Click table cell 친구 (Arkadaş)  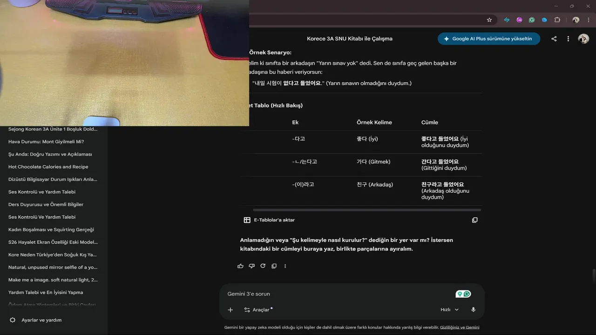click(x=375, y=184)
